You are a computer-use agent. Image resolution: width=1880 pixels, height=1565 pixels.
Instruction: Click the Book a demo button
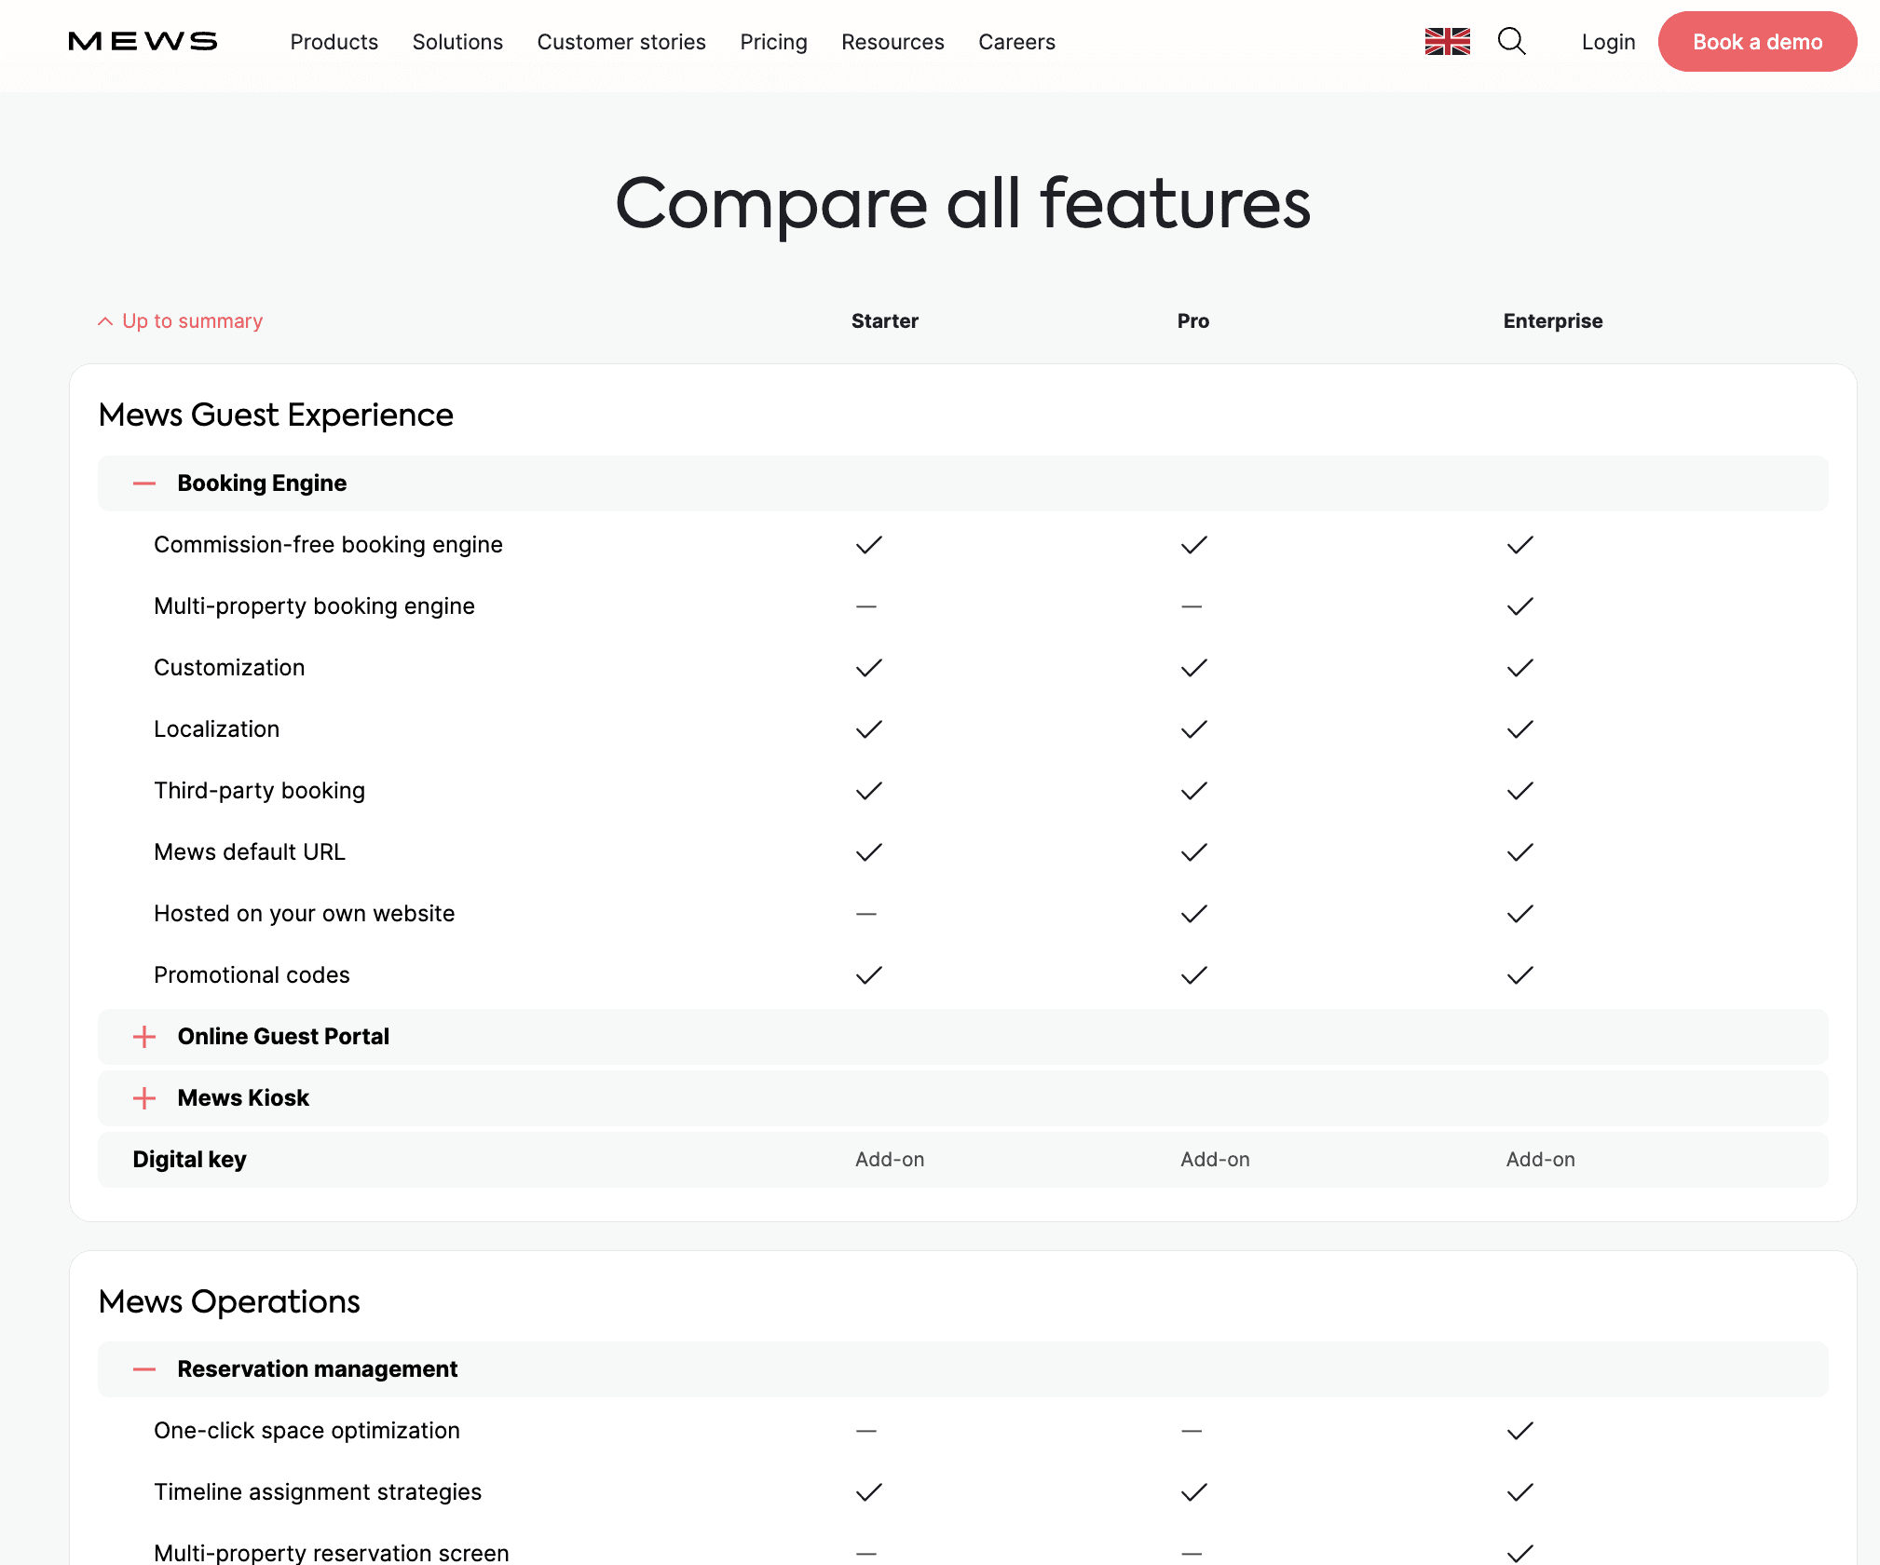pos(1756,42)
